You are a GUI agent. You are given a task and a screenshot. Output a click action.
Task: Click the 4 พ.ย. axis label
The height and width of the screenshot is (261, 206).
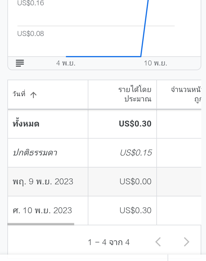click(x=66, y=63)
